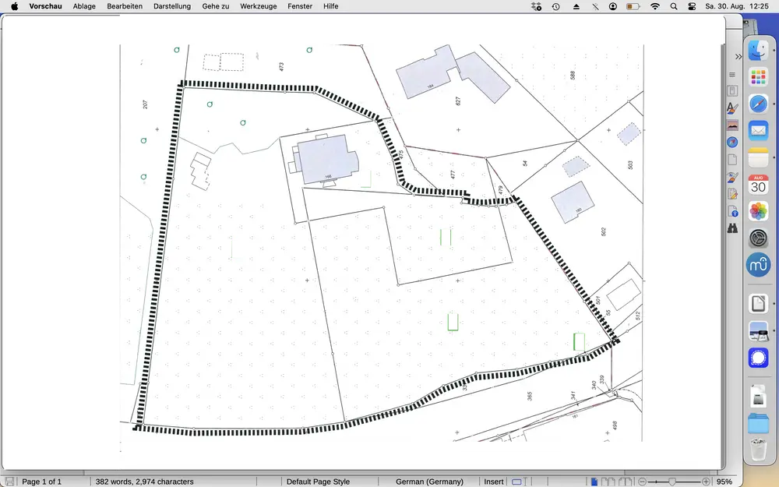This screenshot has width=779, height=487.
Task: Open the Navigator compass icon in sidebar
Action: pos(732,142)
